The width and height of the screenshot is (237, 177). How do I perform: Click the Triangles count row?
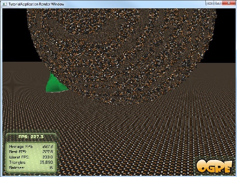point(31,163)
